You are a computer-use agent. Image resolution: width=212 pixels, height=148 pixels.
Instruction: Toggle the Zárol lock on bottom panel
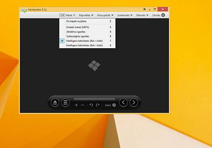click(x=110, y=105)
